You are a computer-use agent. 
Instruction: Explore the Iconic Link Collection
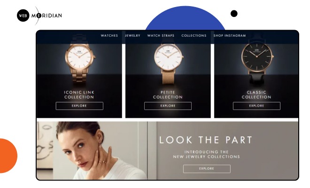pyautogui.click(x=79, y=106)
